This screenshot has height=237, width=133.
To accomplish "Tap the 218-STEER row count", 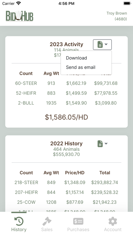I will [26, 183].
